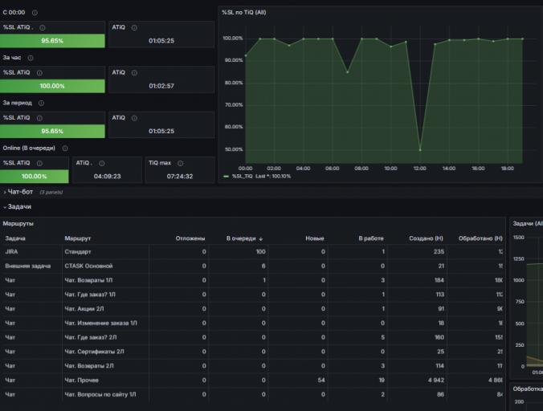The image size is (543, 411).
Task: Click info icon on top ATiQ 01:05:25 panel
Action: pos(134,27)
